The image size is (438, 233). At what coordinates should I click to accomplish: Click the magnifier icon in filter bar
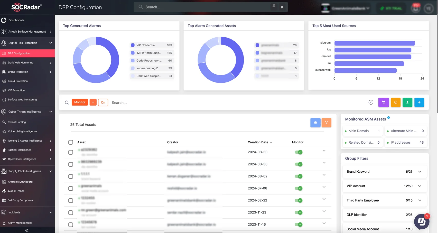click(x=67, y=102)
